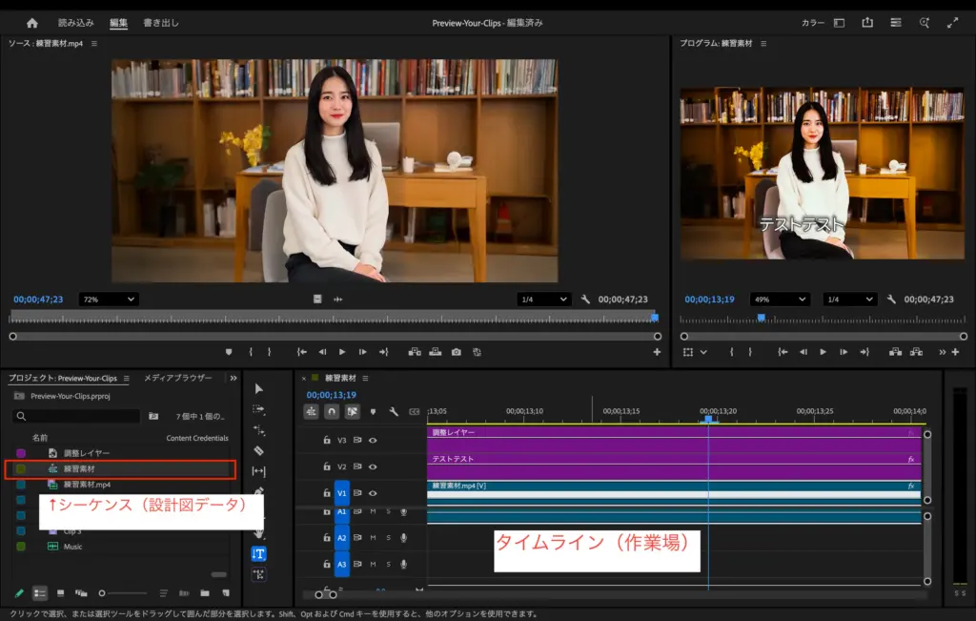Select the Type tool in the toolbar

coord(258,553)
